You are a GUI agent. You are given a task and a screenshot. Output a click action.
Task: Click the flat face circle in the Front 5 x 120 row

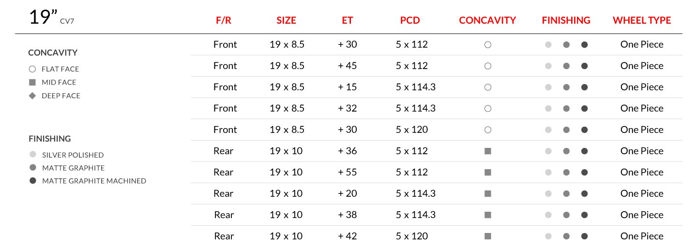coord(487,130)
